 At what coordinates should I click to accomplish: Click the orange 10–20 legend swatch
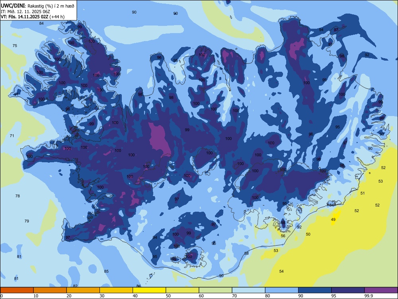pos(50,290)
